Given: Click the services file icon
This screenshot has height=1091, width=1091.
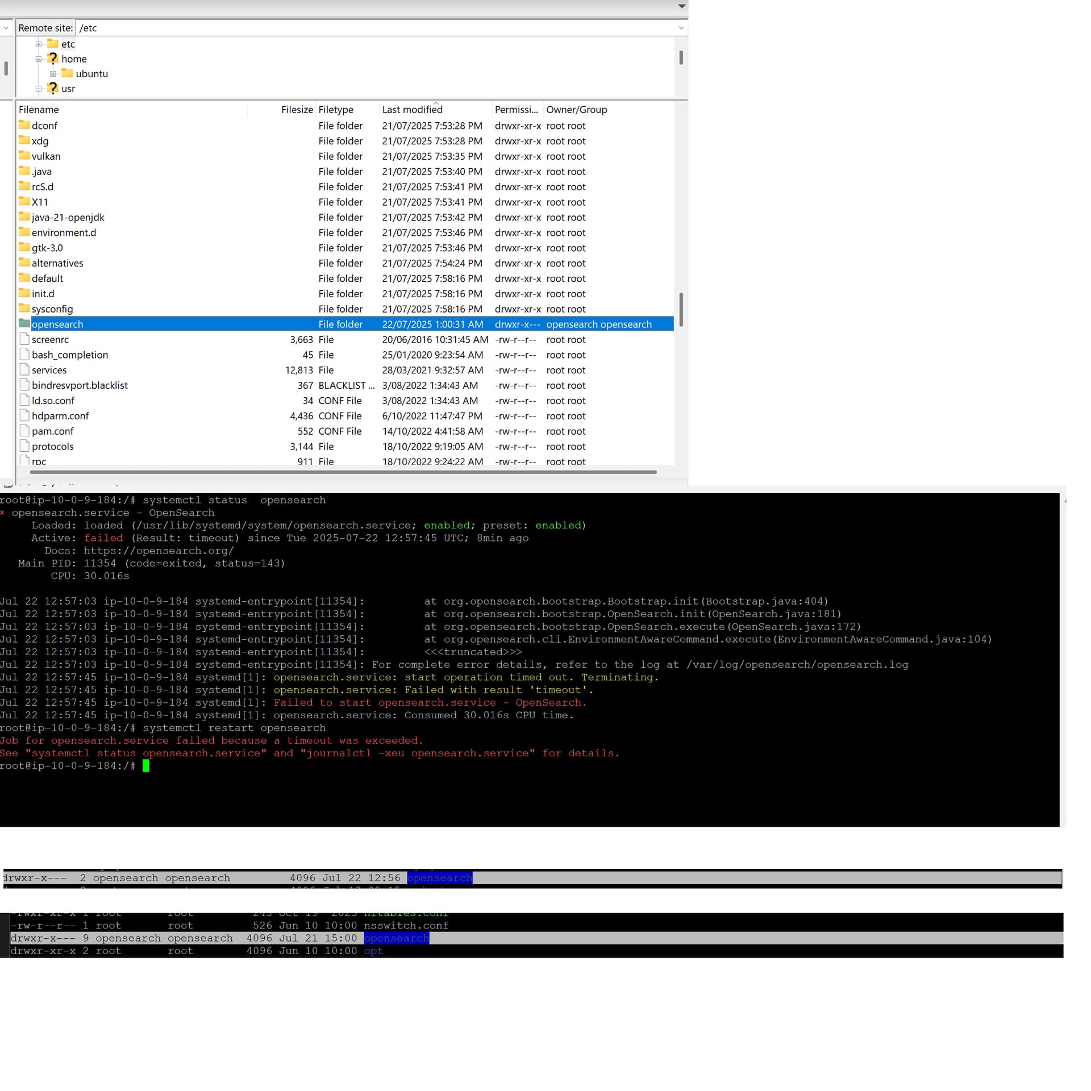Looking at the screenshot, I should click(24, 370).
